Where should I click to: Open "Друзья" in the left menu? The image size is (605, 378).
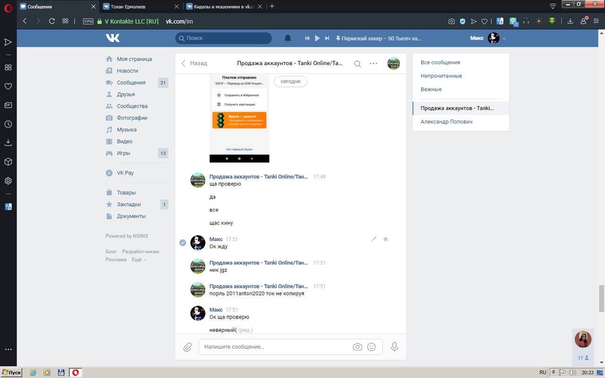(126, 94)
